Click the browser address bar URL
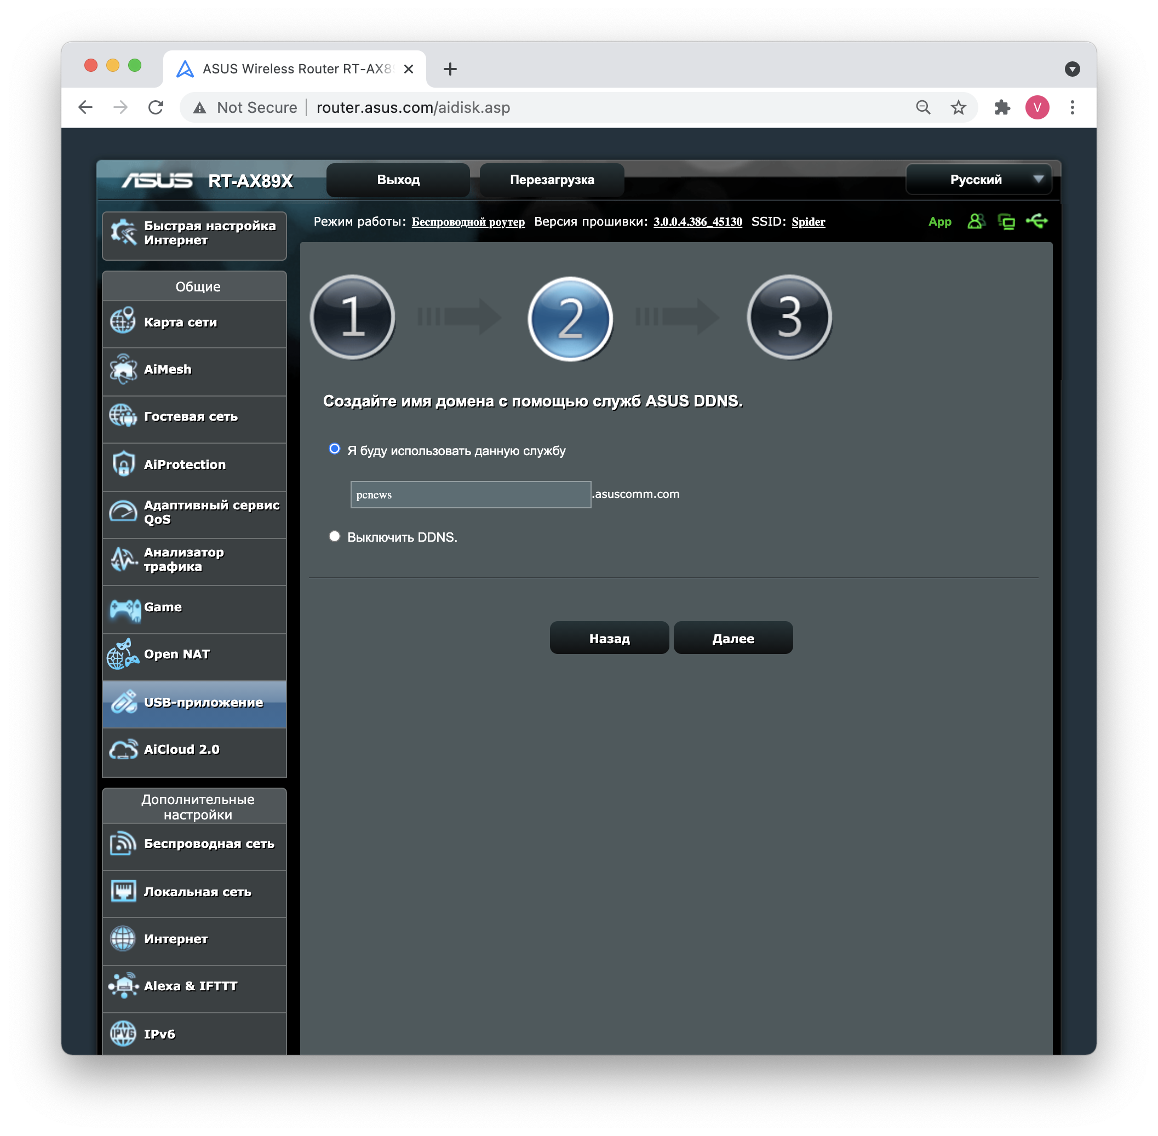The width and height of the screenshot is (1158, 1136). [x=413, y=107]
